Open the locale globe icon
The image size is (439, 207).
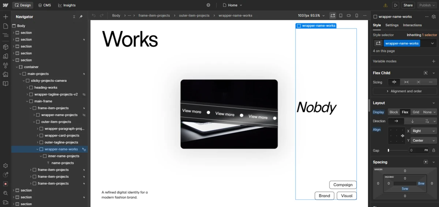[x=209, y=5]
